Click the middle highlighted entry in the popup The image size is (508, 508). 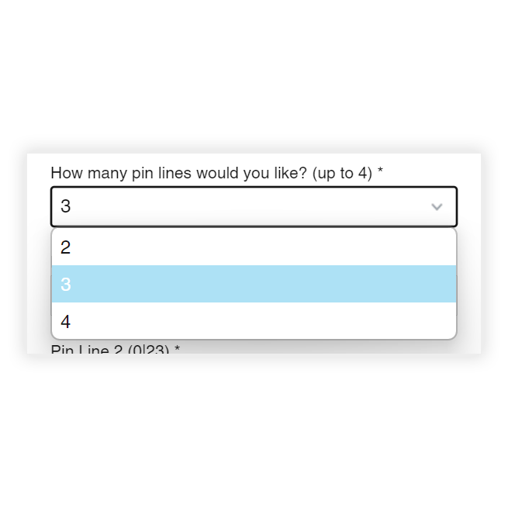pyautogui.click(x=254, y=284)
